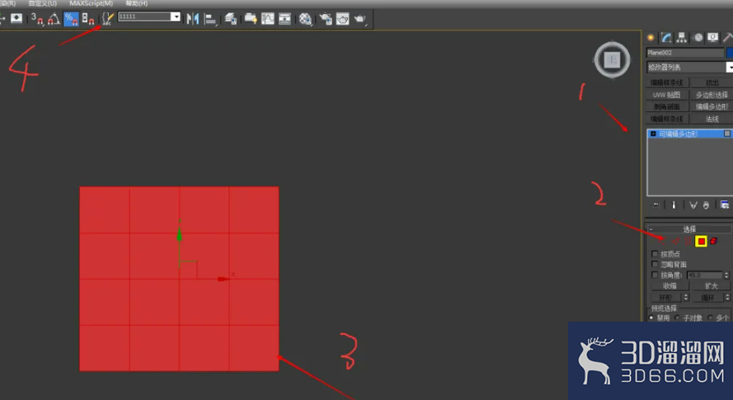Open the Schematic View
The width and height of the screenshot is (733, 400).
284,19
